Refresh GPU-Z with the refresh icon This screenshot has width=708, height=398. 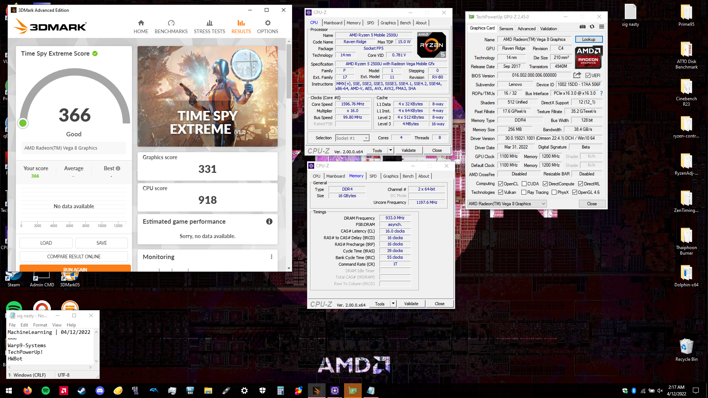[592, 27]
